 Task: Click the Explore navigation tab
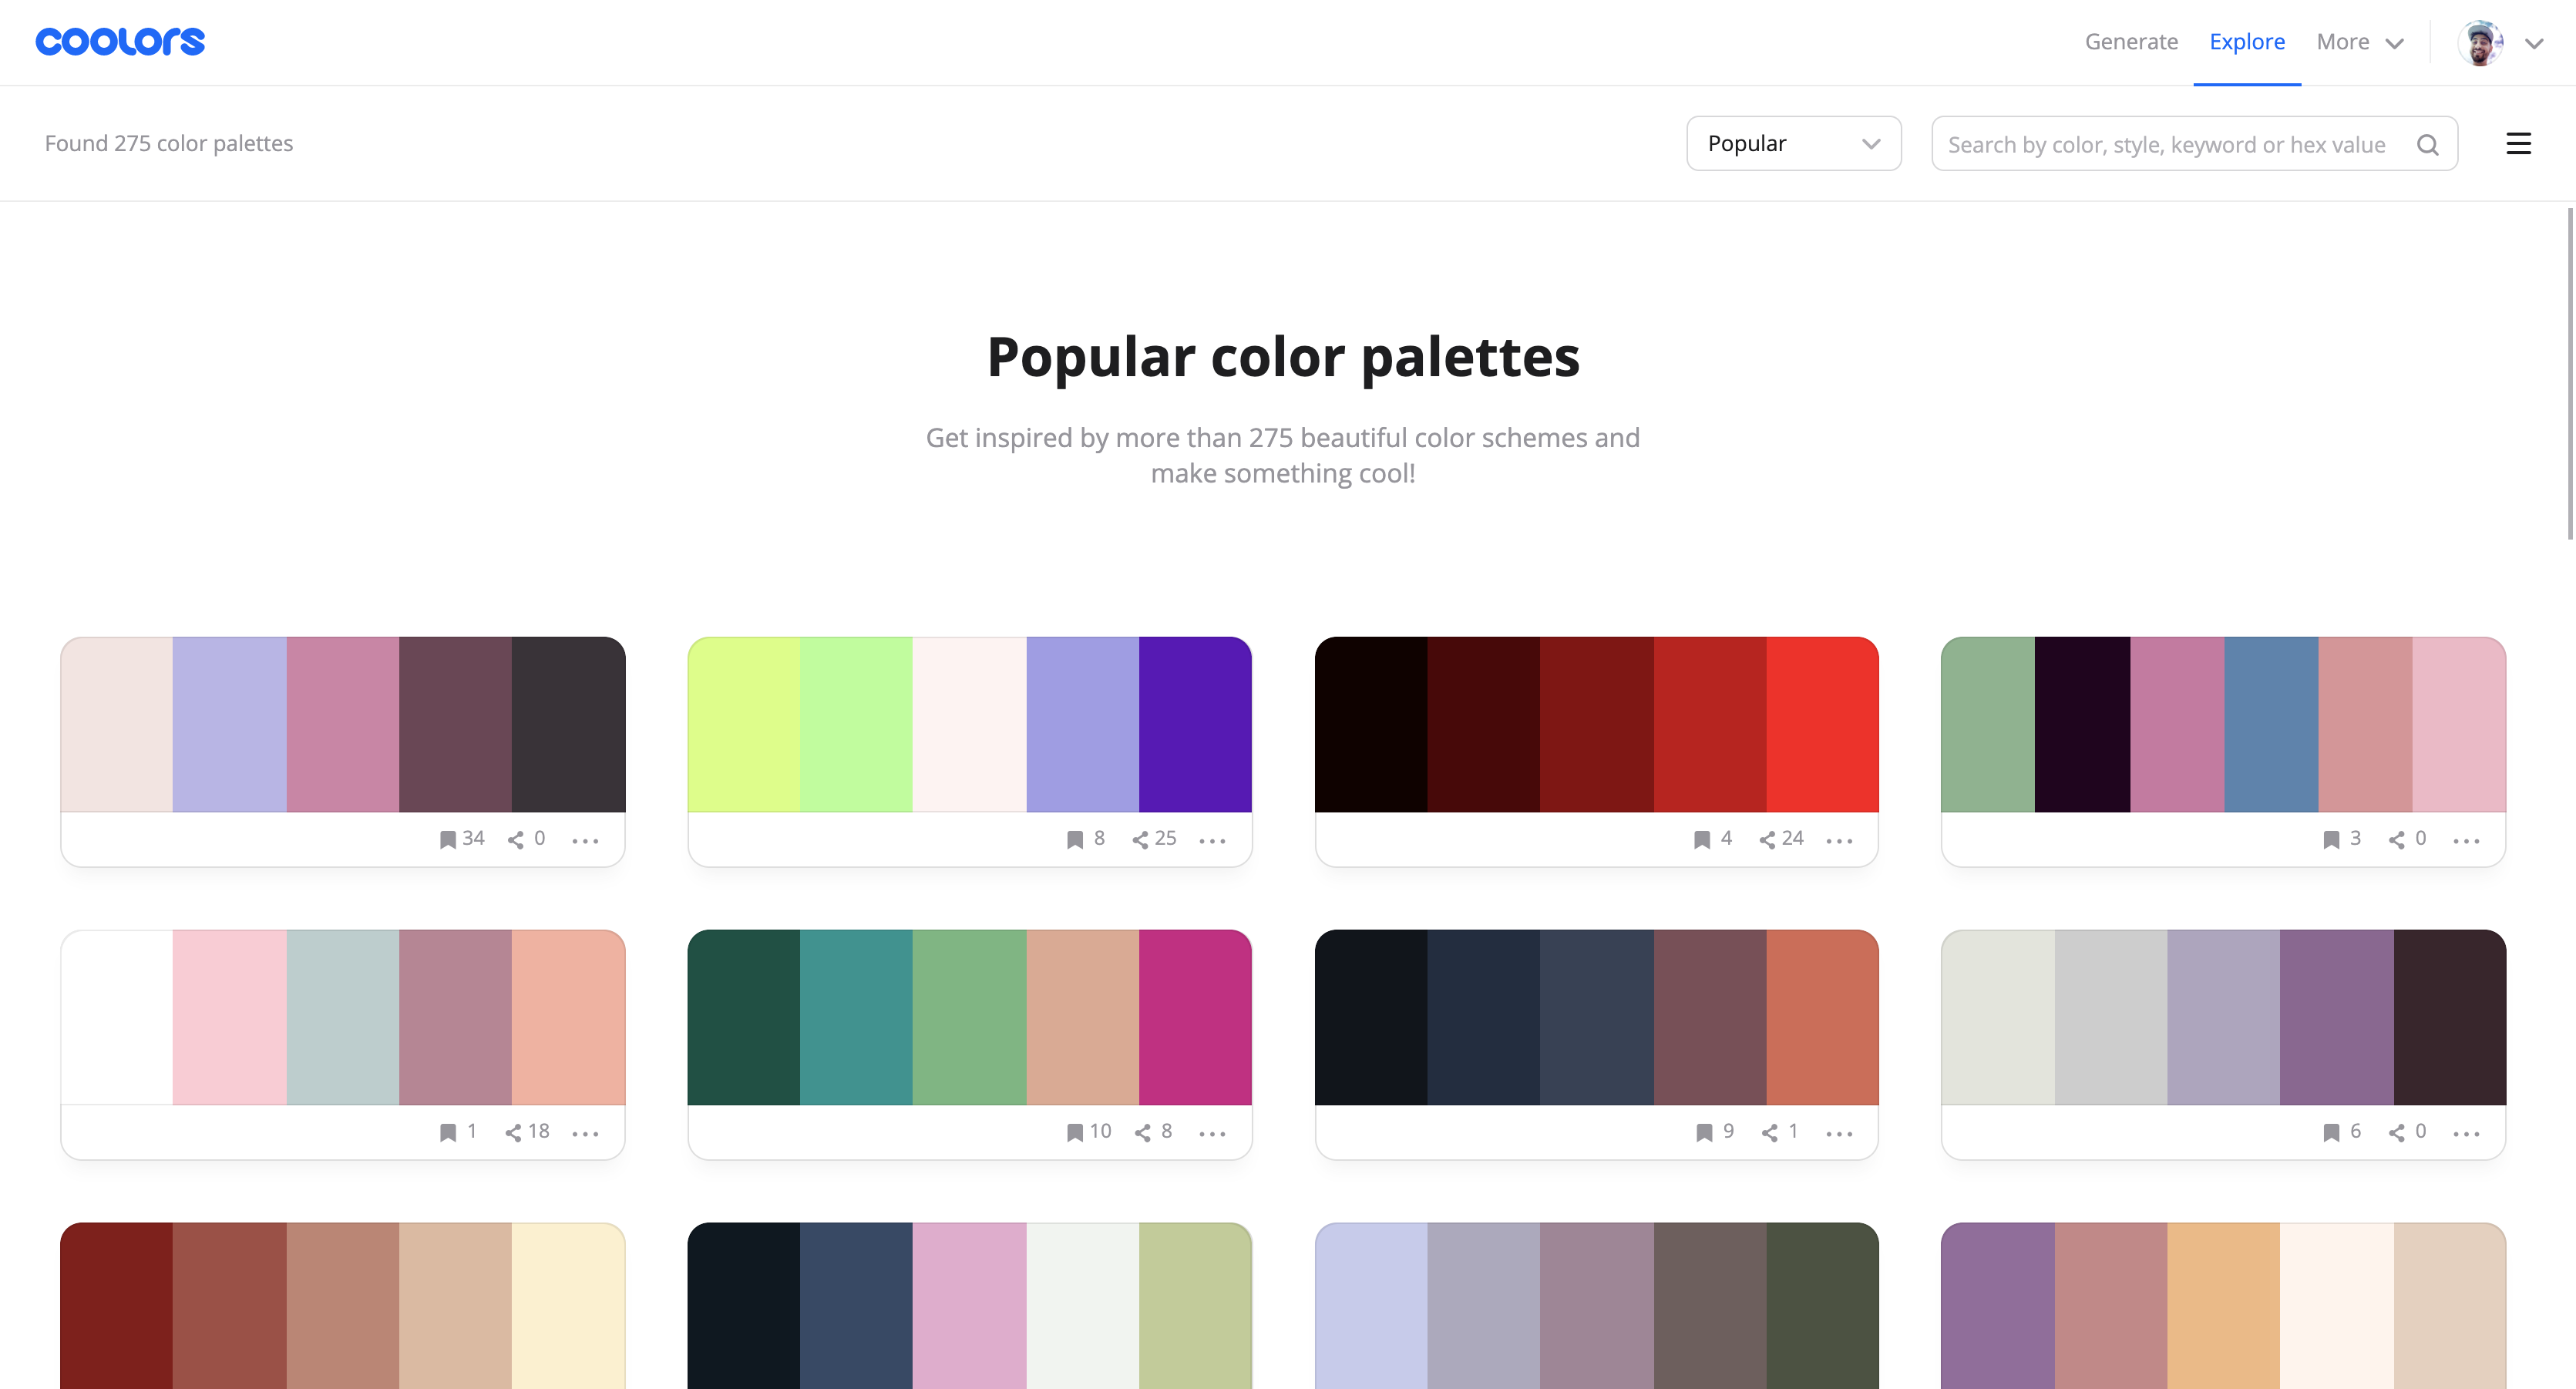2246,41
